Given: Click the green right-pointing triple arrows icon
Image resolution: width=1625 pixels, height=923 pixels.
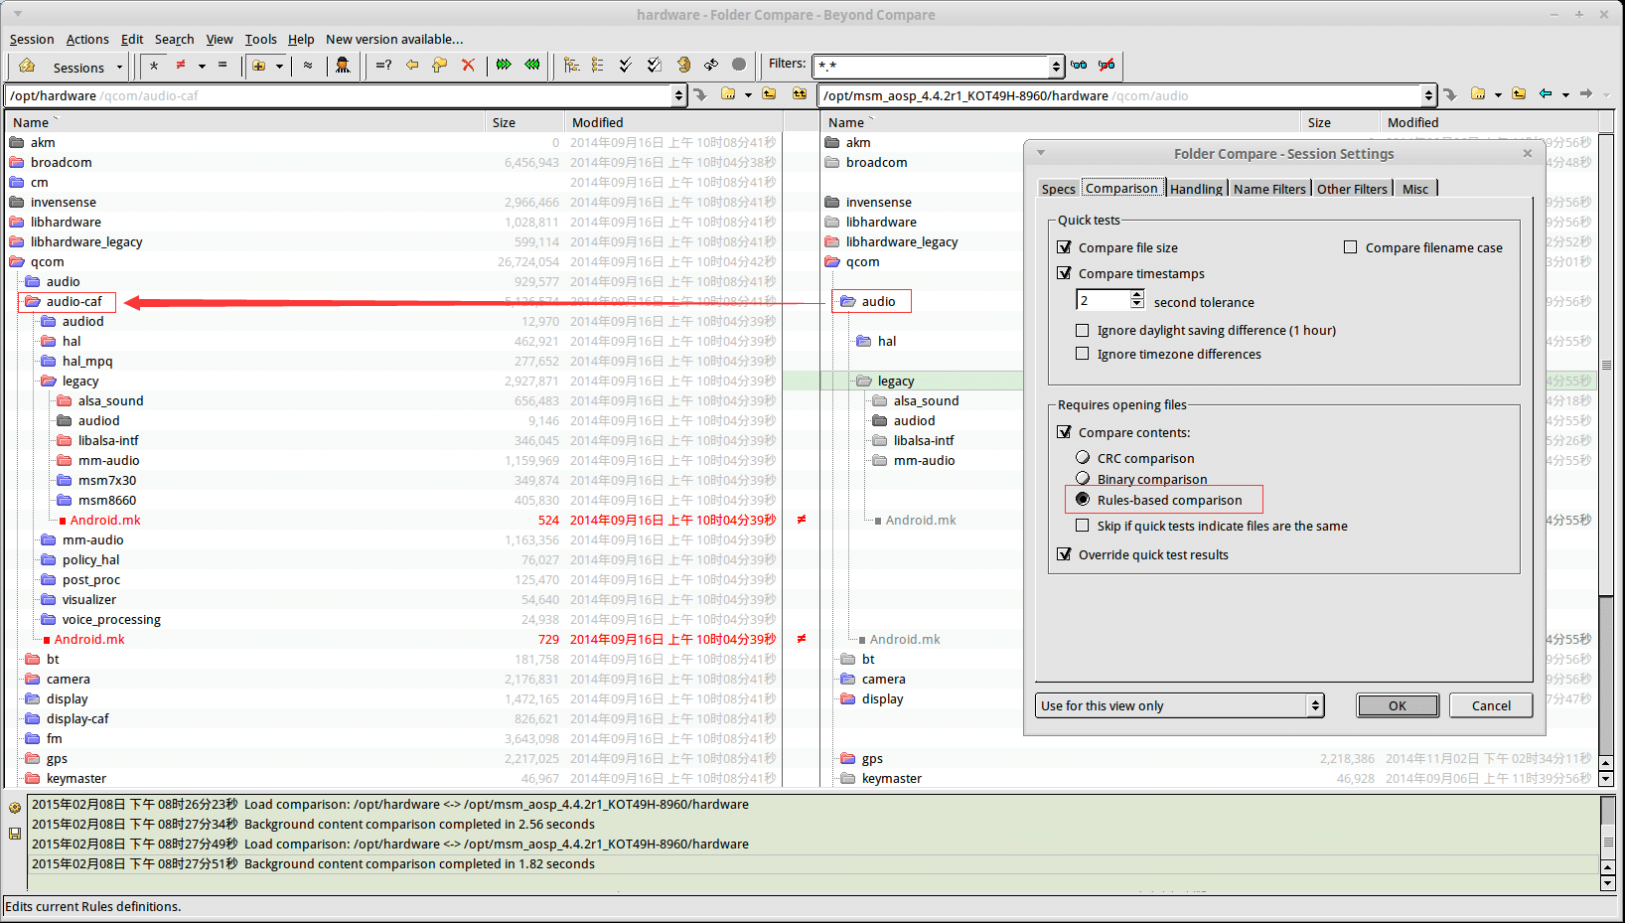Looking at the screenshot, I should (x=504, y=66).
